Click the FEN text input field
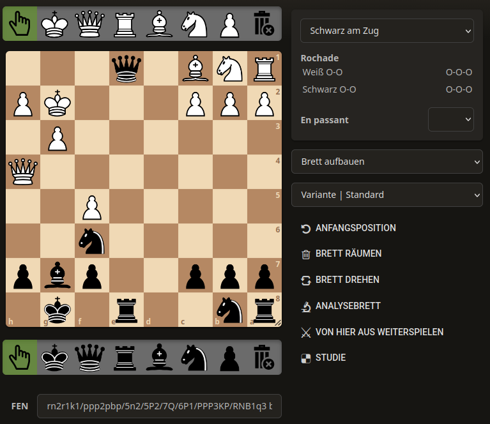The image size is (490, 424). click(x=159, y=406)
